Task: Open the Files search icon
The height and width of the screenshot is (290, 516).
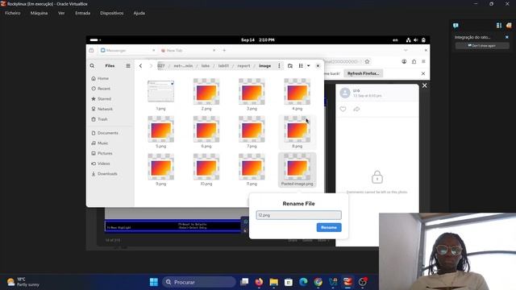Action: tap(92, 66)
